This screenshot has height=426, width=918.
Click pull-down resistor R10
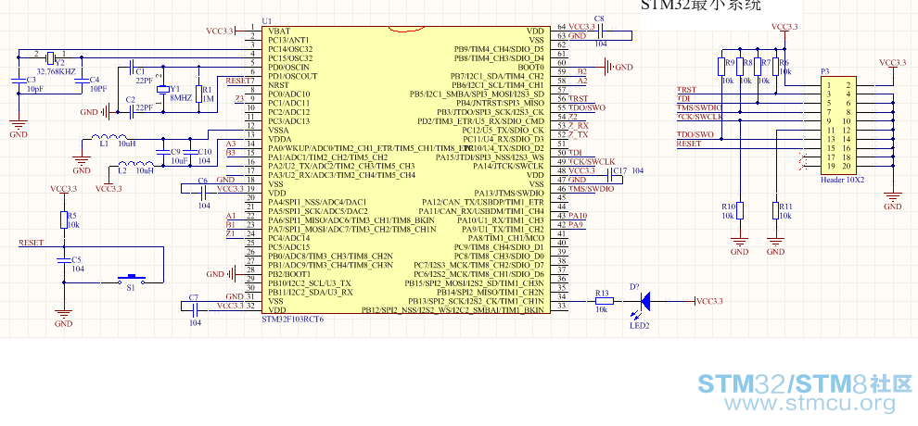740,210
